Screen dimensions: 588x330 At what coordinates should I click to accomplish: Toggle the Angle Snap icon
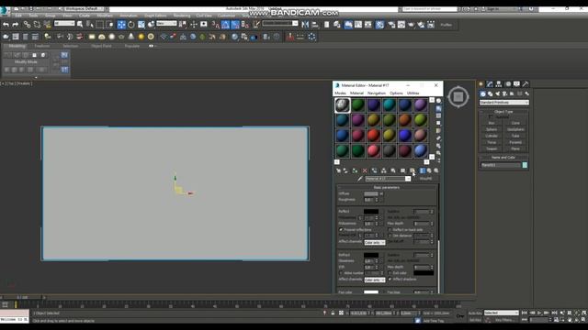coord(225,25)
